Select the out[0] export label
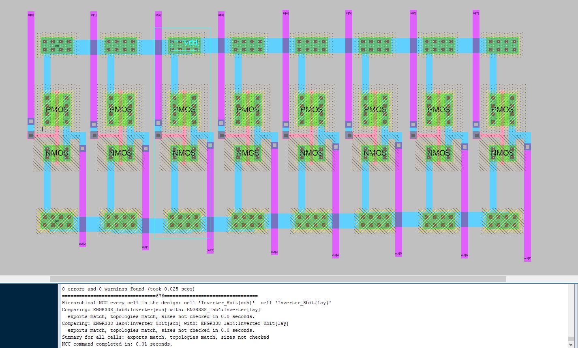The width and height of the screenshot is (578, 348). click(x=82, y=244)
